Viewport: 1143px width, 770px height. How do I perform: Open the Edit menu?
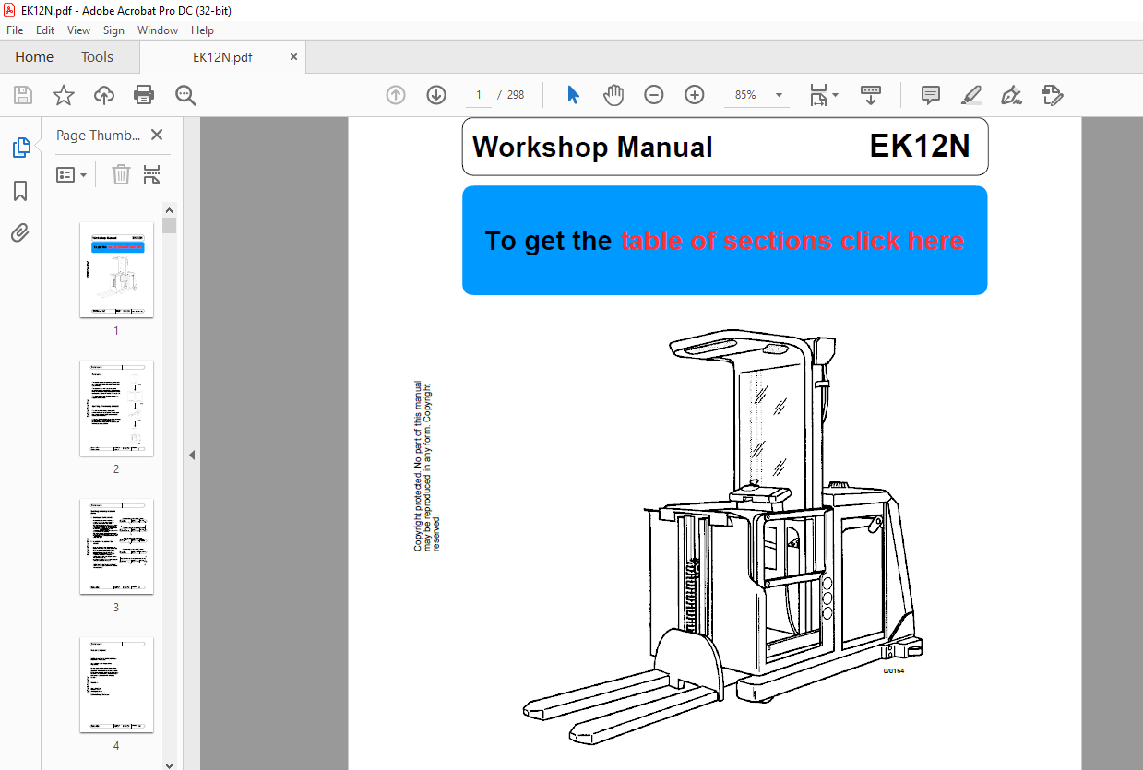(45, 30)
